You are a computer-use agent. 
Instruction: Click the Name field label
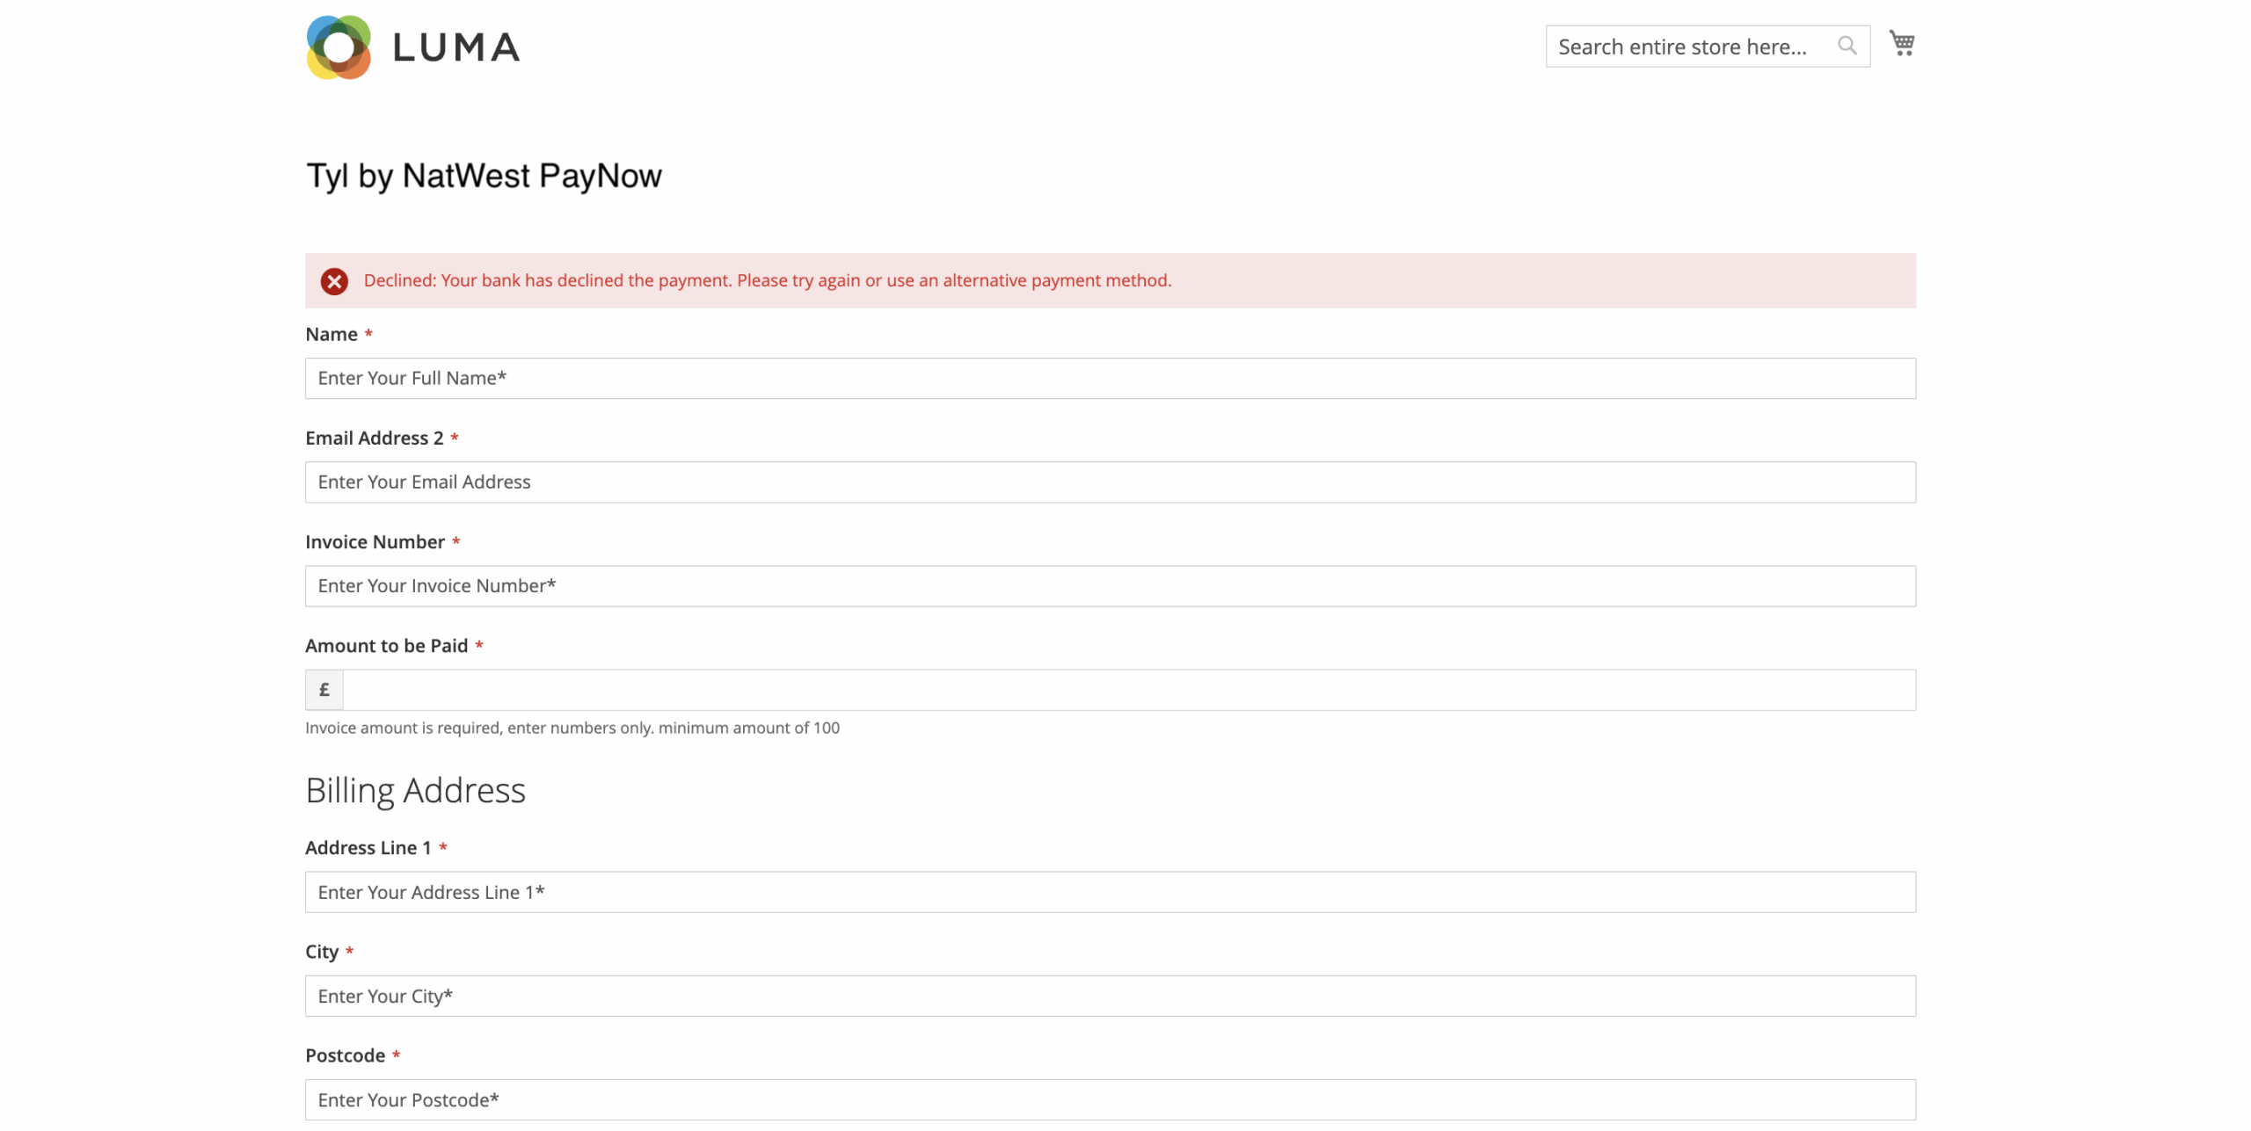pyautogui.click(x=331, y=334)
